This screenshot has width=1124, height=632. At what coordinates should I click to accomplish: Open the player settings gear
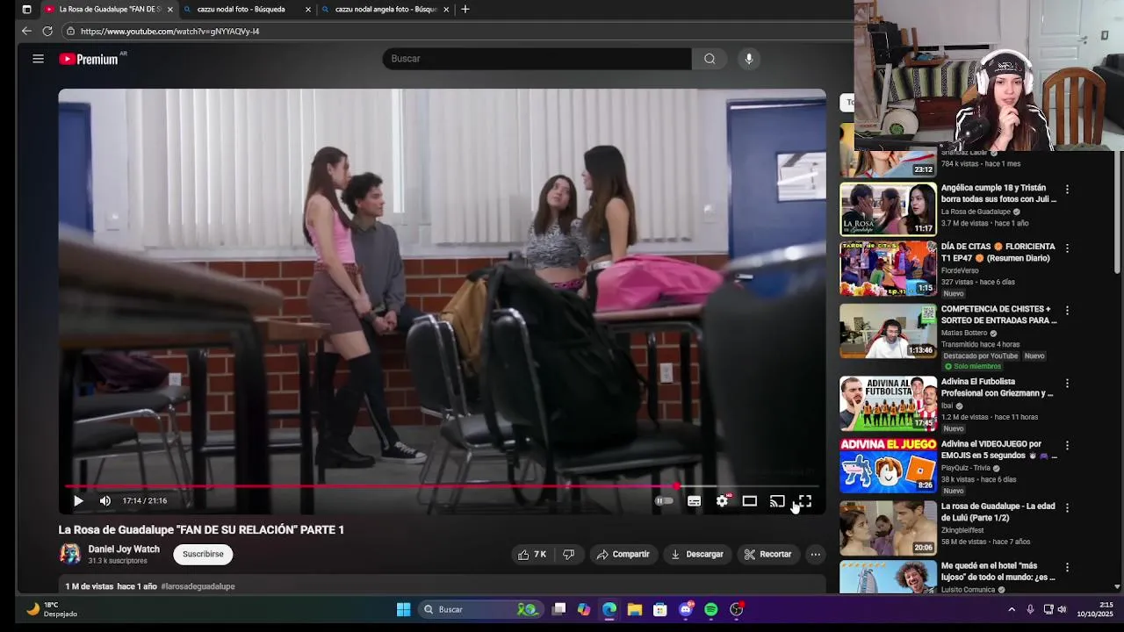point(722,501)
